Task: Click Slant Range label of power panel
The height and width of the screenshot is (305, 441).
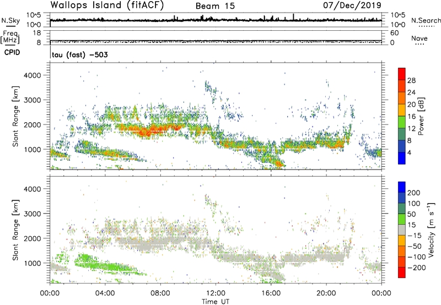Action: point(15,116)
